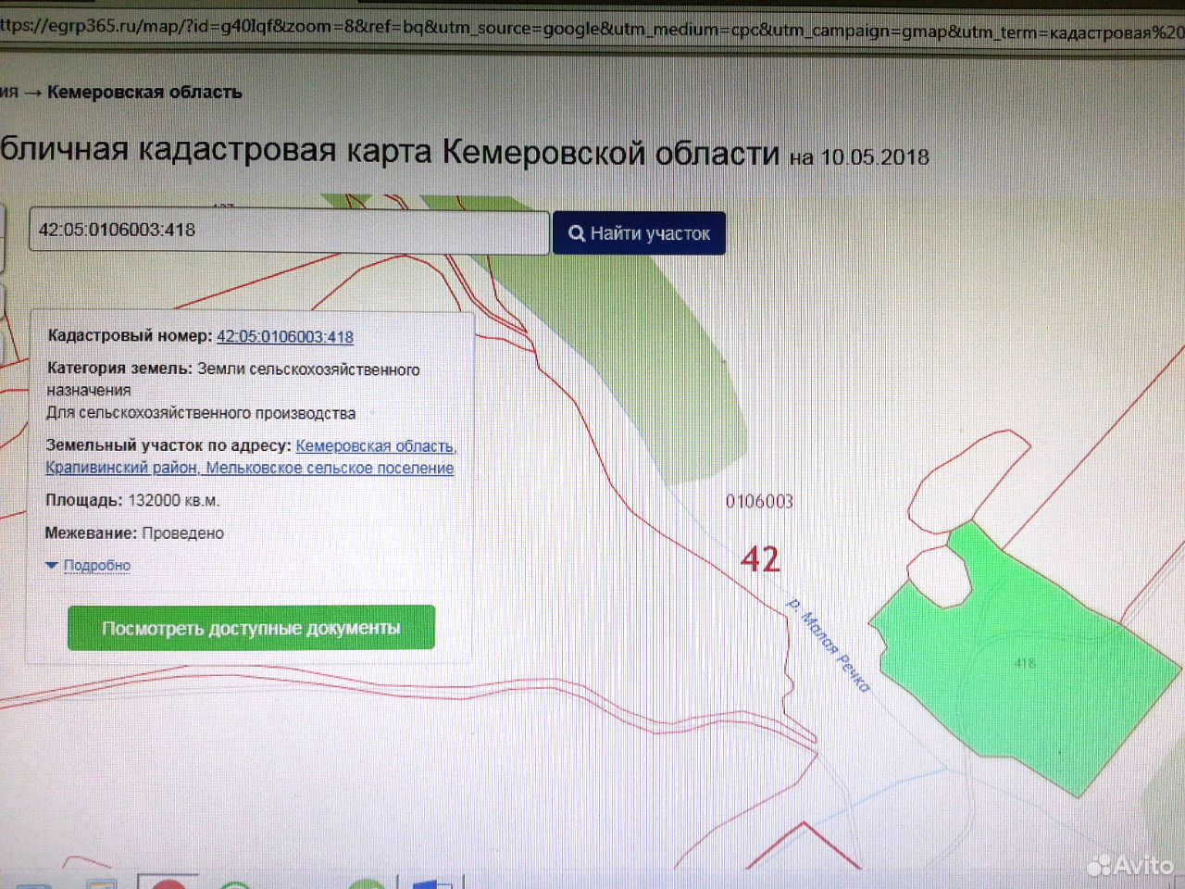Click the red '42' region number on the map
The height and width of the screenshot is (889, 1185).
(x=760, y=558)
